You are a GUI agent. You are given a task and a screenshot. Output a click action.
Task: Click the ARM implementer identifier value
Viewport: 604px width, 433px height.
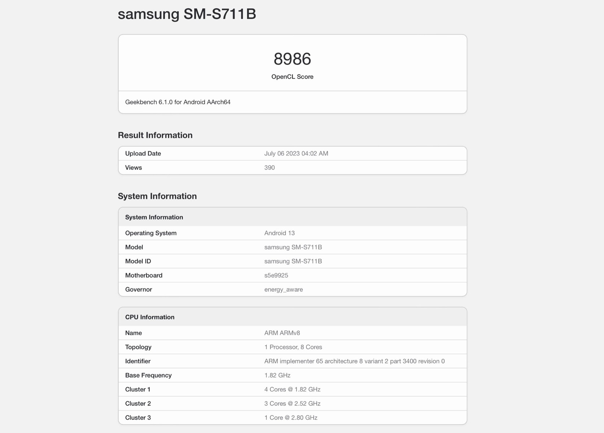coord(354,361)
